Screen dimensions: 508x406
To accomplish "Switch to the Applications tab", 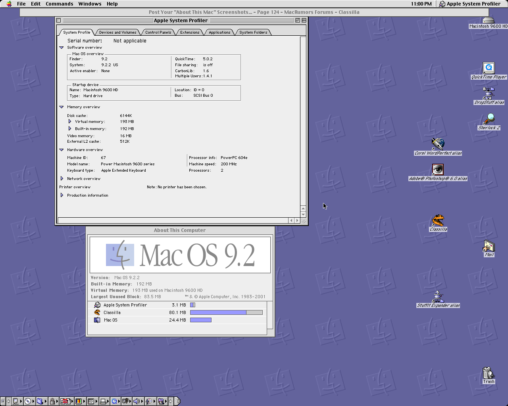I will click(x=219, y=33).
